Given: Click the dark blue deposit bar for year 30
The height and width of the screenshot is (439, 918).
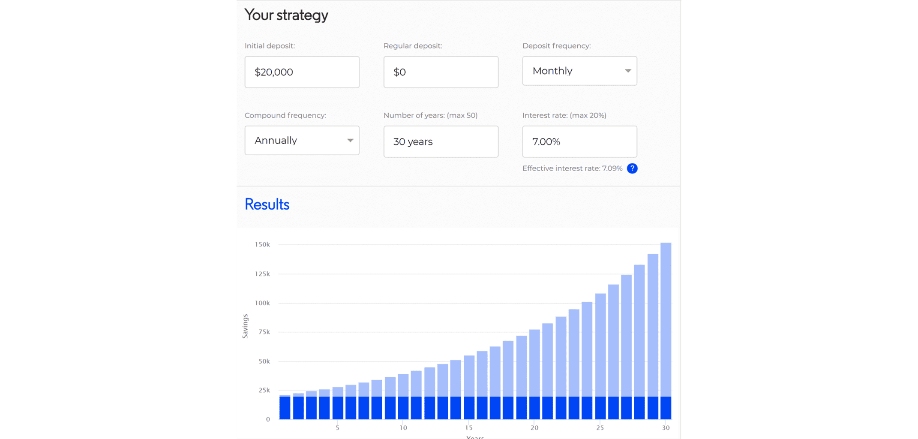Looking at the screenshot, I should pos(666,408).
